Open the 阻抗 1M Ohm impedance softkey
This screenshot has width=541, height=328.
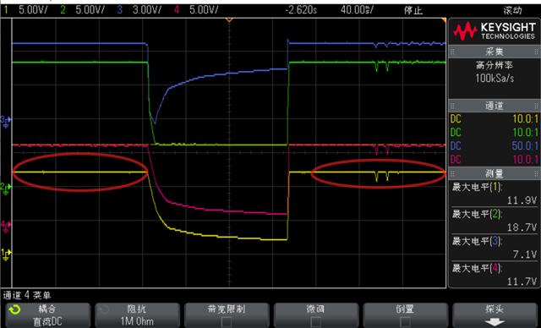[137, 315]
